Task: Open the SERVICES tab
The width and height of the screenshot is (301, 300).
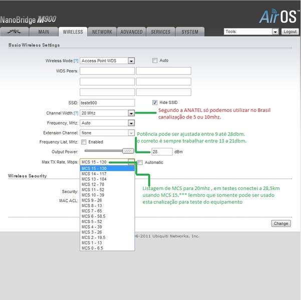Action: coord(161,32)
